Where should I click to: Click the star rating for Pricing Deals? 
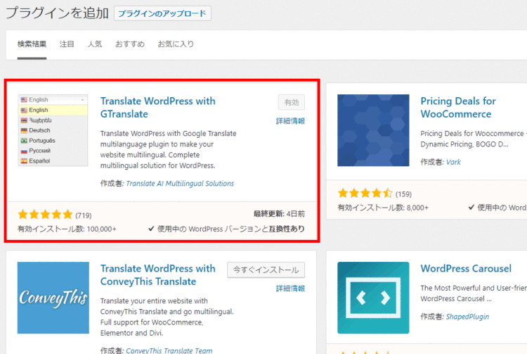click(x=365, y=193)
